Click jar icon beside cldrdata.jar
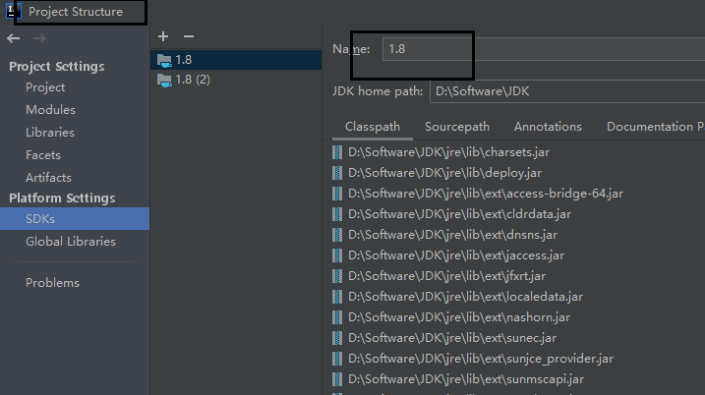This screenshot has height=395, width=705. (x=336, y=214)
